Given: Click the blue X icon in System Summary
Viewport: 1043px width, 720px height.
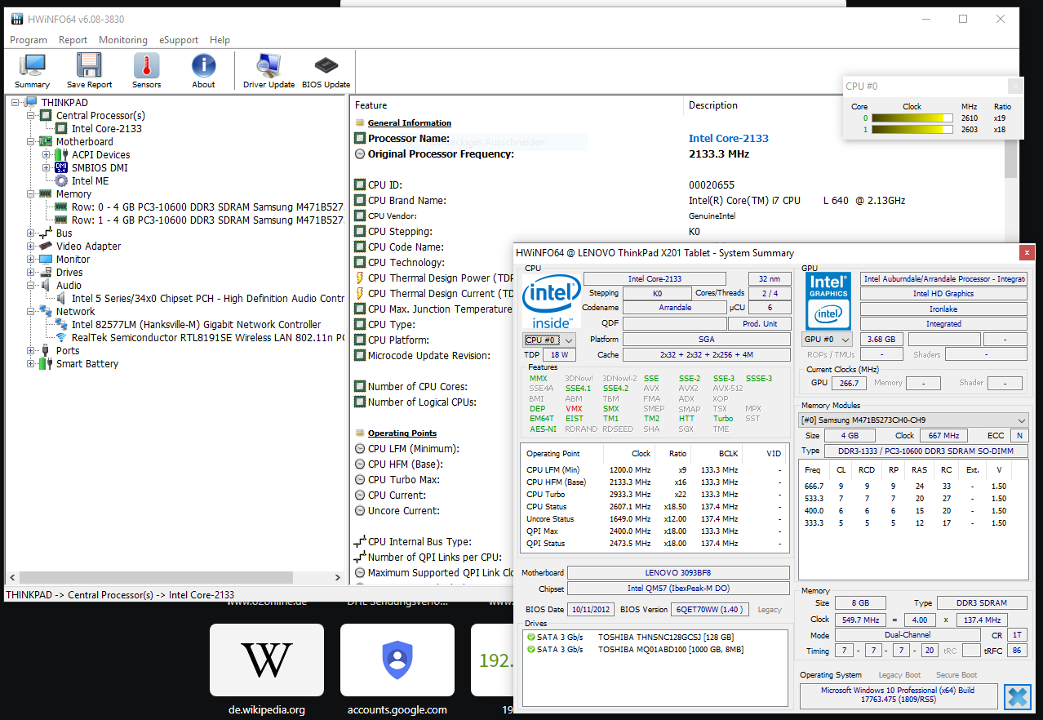Looking at the screenshot, I should coord(1017,696).
